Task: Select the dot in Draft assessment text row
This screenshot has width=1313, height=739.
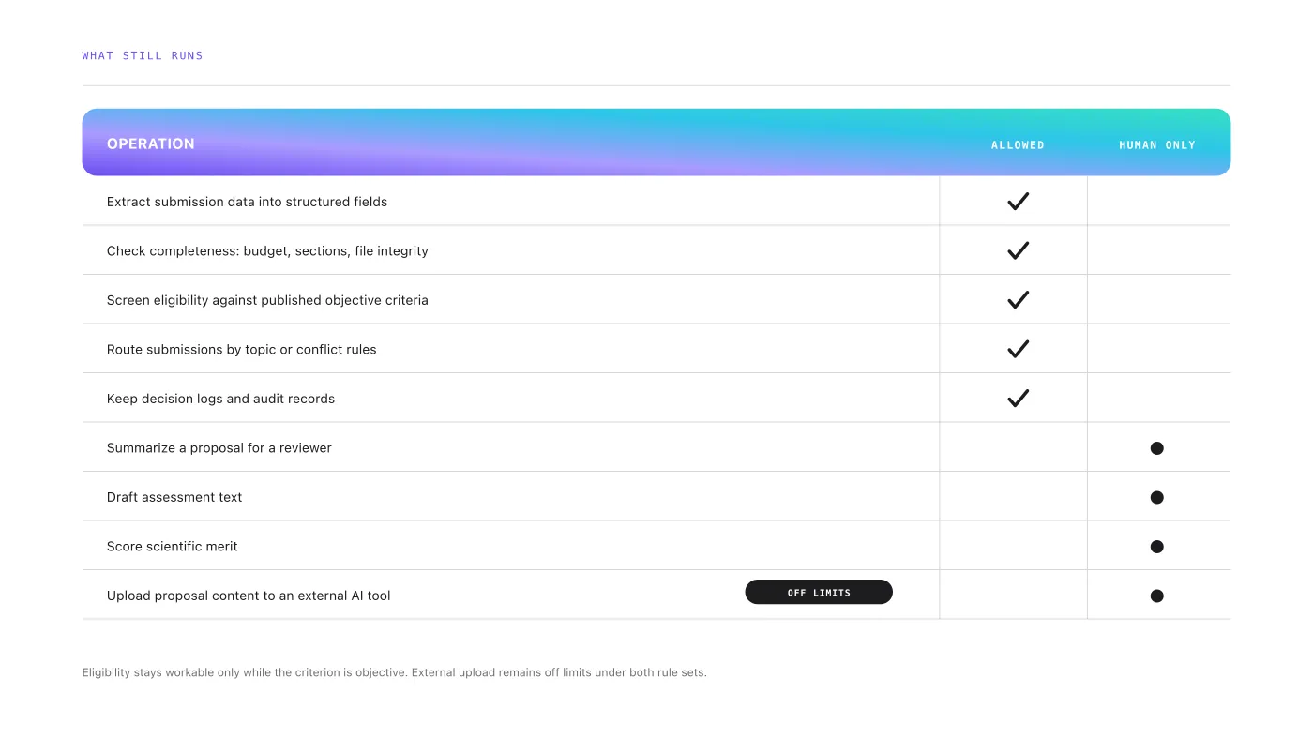Action: click(1156, 497)
